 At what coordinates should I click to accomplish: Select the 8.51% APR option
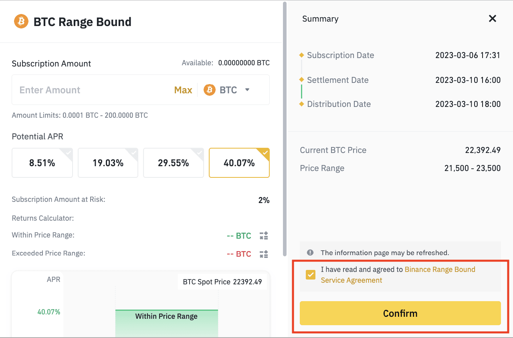point(42,163)
